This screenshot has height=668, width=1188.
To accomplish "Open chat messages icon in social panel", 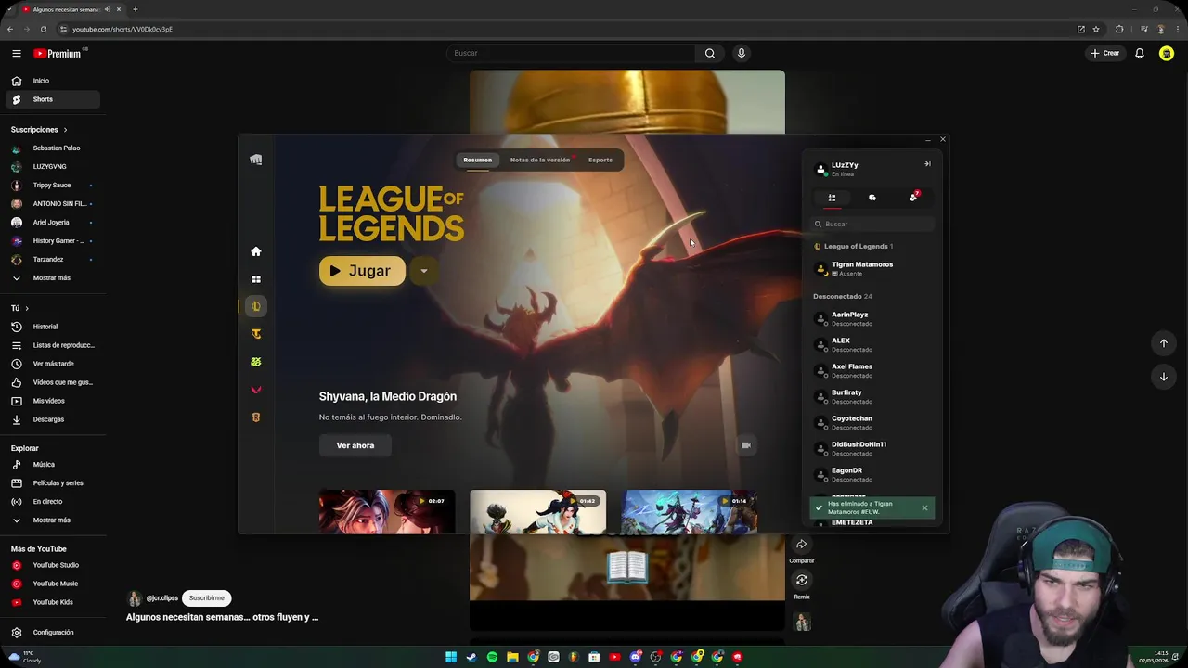I will [872, 198].
